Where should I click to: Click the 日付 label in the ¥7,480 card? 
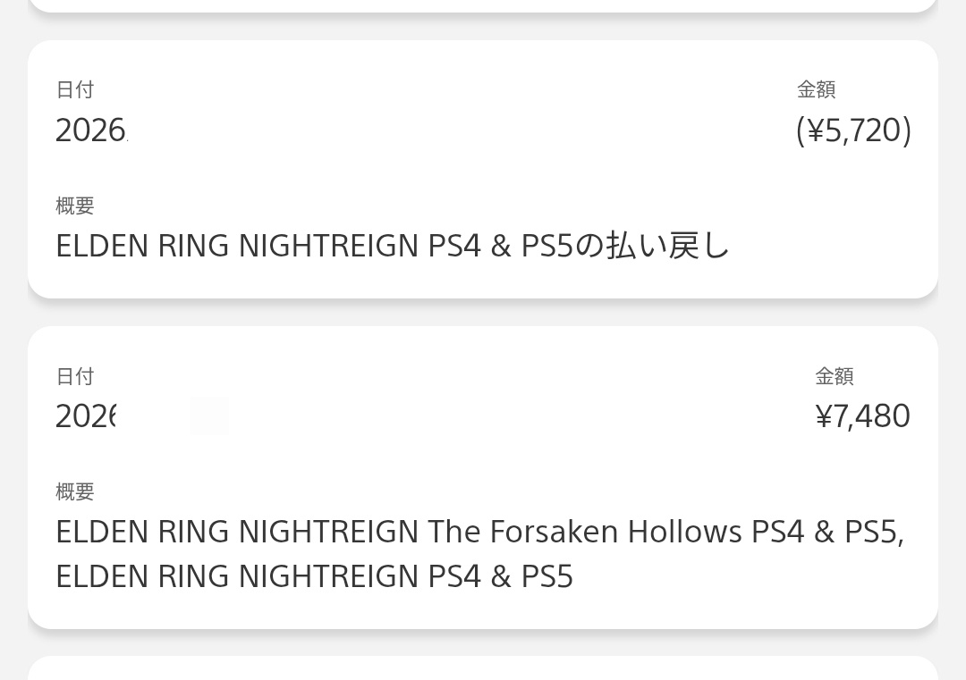[x=74, y=376]
